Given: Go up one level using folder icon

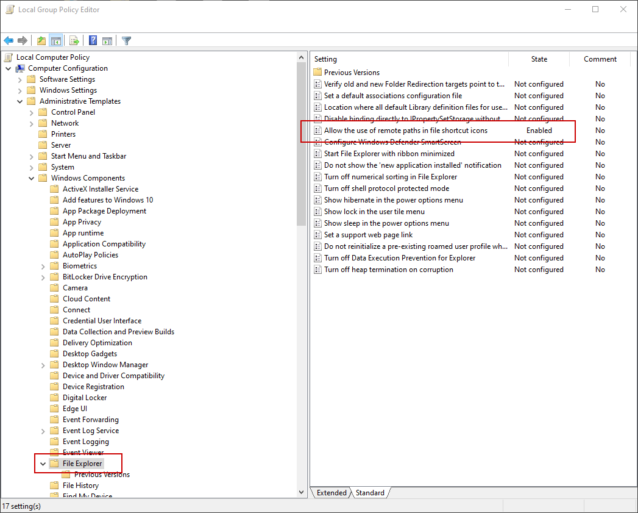Looking at the screenshot, I should (41, 40).
